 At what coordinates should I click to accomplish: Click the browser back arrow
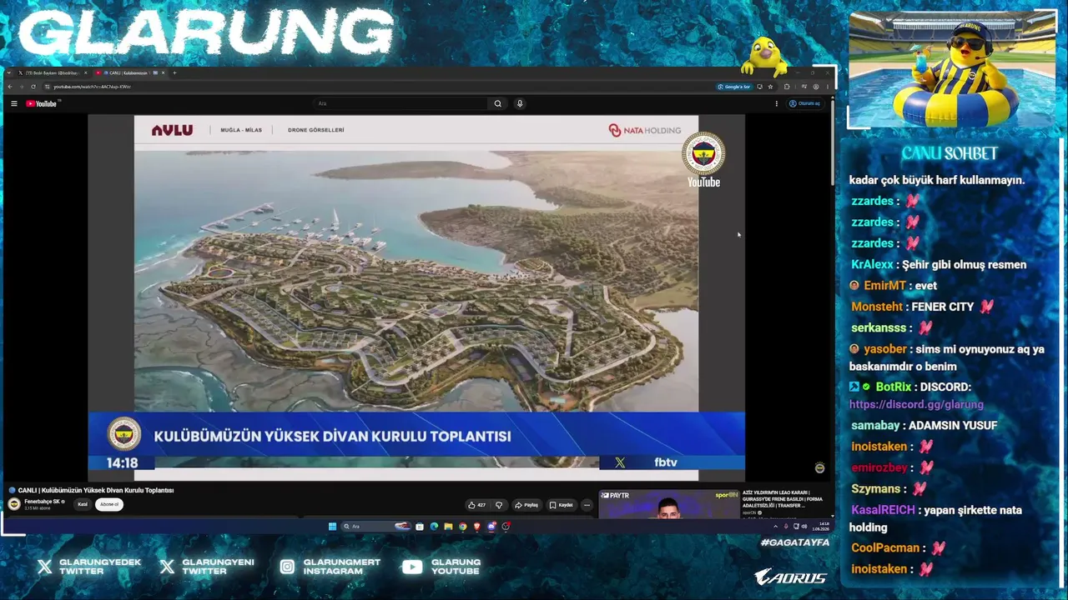click(10, 87)
